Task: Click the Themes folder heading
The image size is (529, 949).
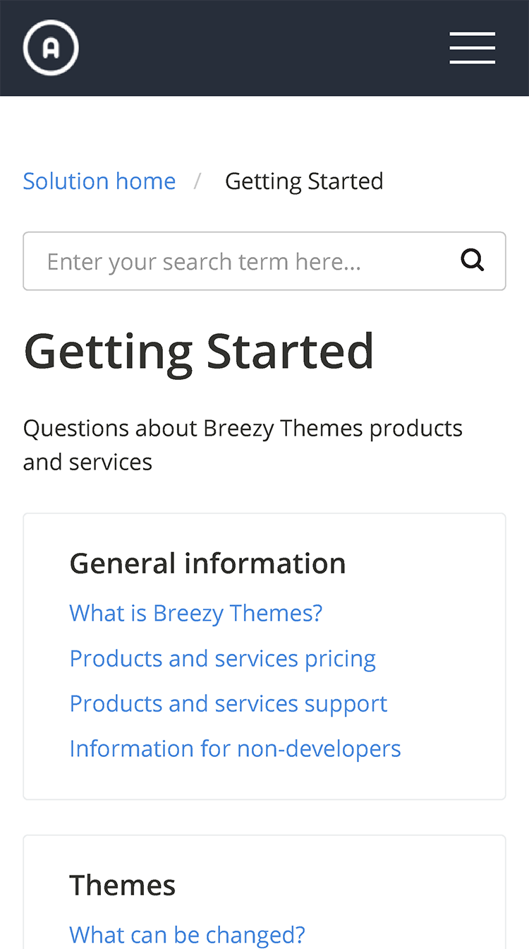Action: coord(122,885)
